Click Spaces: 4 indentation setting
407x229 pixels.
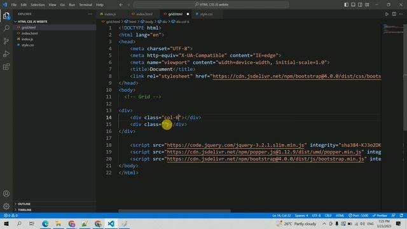click(x=301, y=216)
